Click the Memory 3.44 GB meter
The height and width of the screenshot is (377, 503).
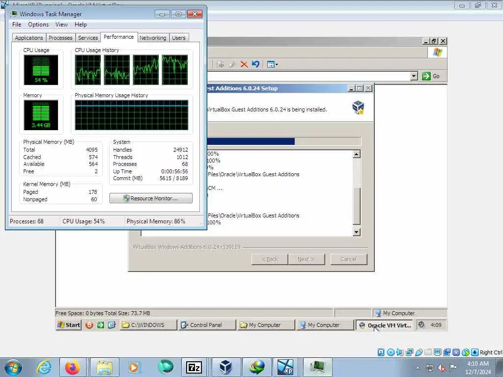(41, 115)
